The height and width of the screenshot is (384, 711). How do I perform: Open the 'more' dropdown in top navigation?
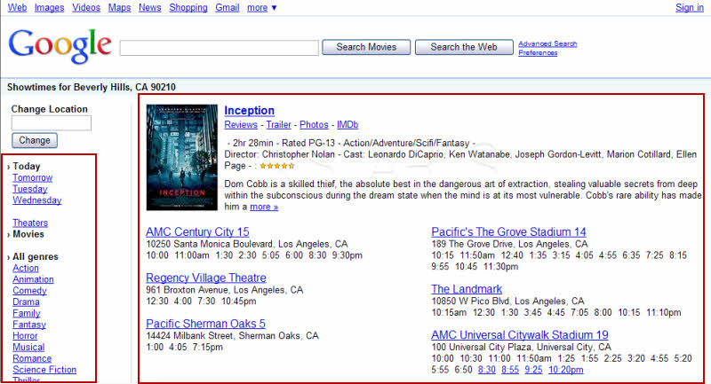pos(261,8)
